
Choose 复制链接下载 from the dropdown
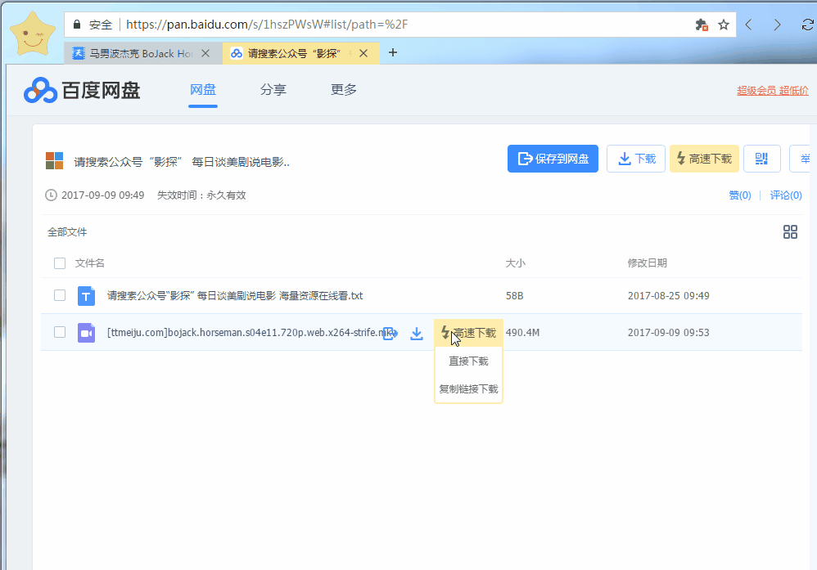[468, 389]
